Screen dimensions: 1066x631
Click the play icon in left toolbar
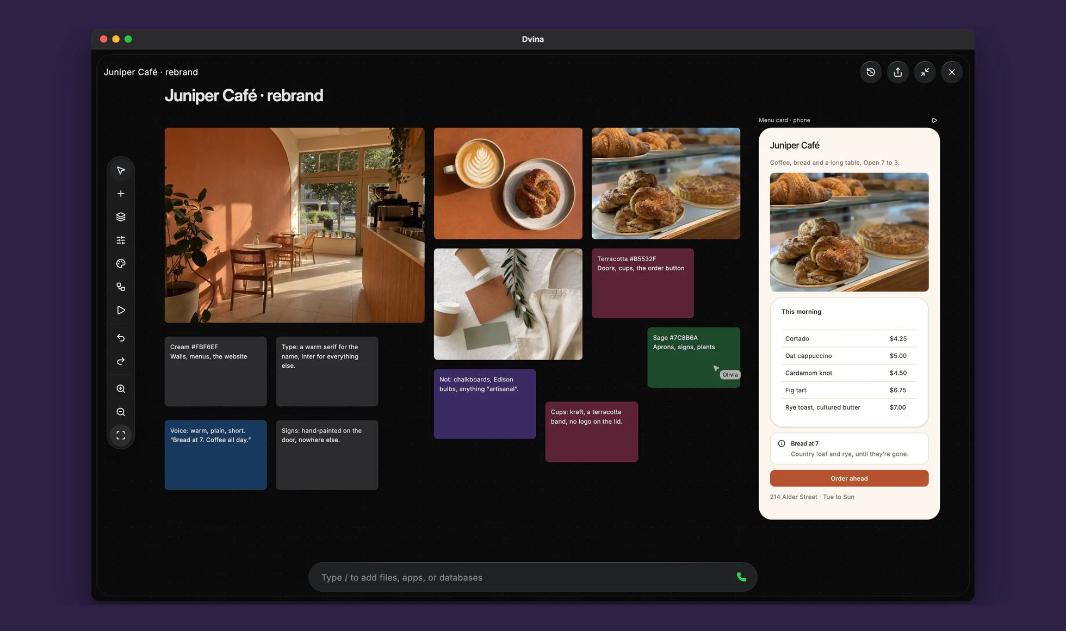point(121,310)
